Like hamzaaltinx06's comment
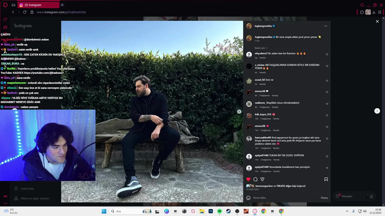The width and height of the screenshot is (385, 216). 327,139
